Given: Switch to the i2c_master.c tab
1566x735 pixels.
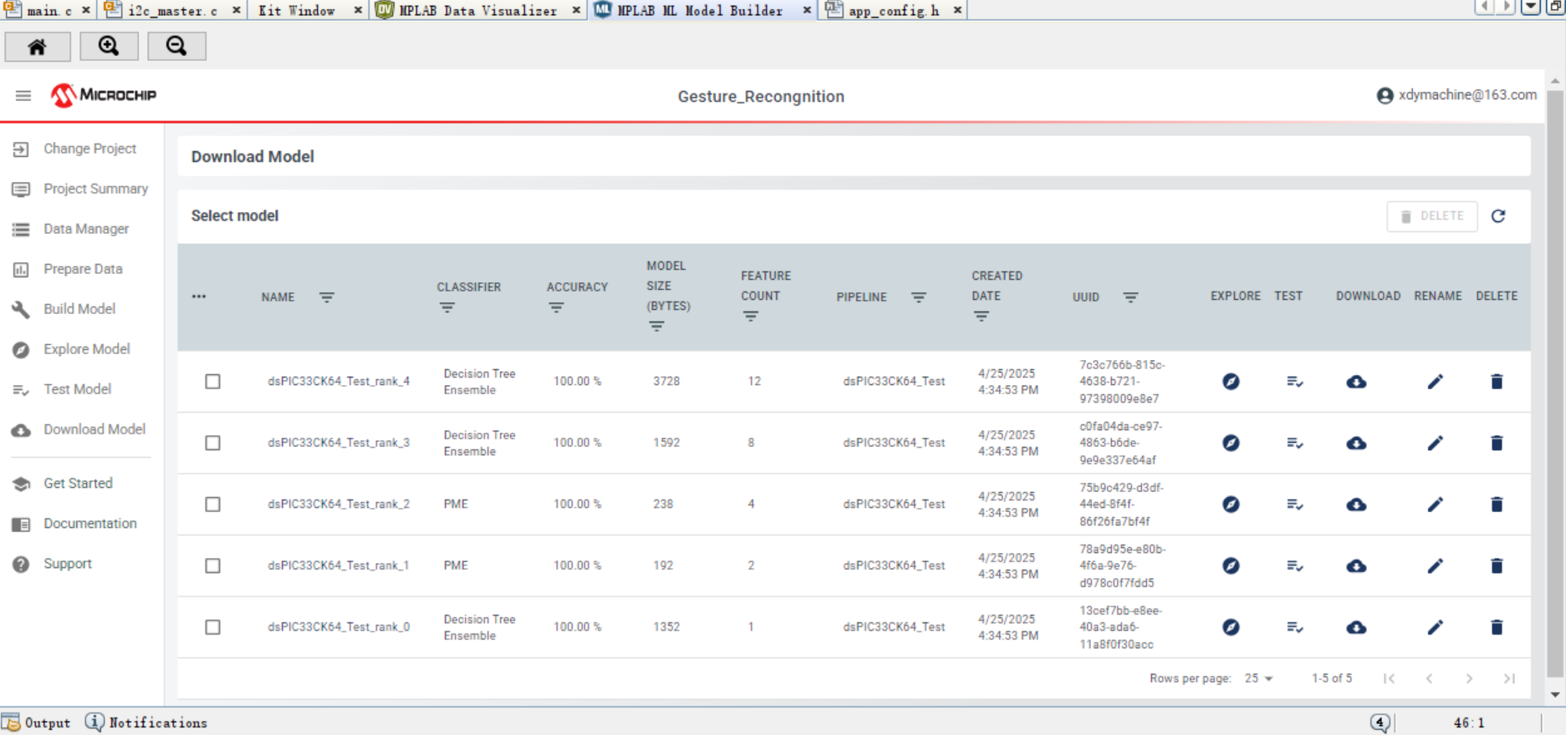Looking at the screenshot, I should pyautogui.click(x=172, y=10).
